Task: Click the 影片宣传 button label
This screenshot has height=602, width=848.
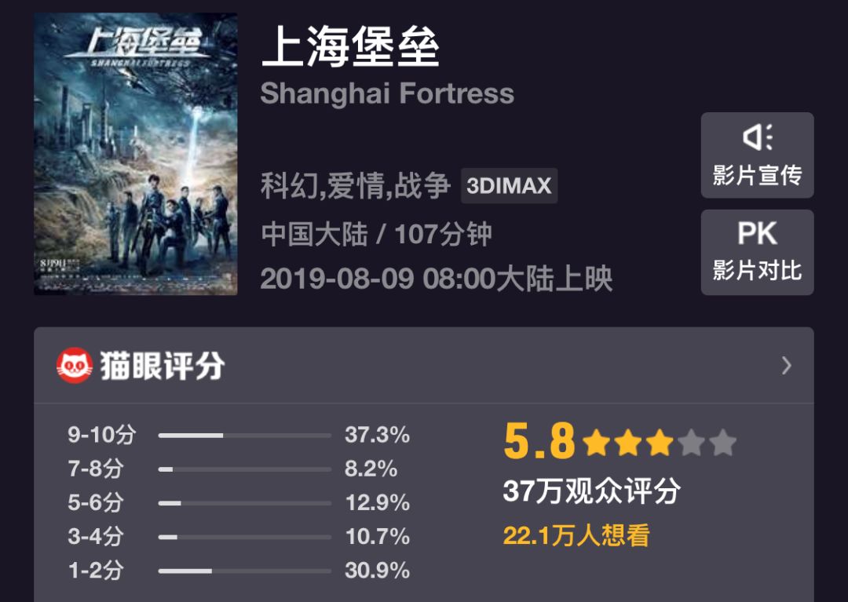Action: pyautogui.click(x=757, y=175)
